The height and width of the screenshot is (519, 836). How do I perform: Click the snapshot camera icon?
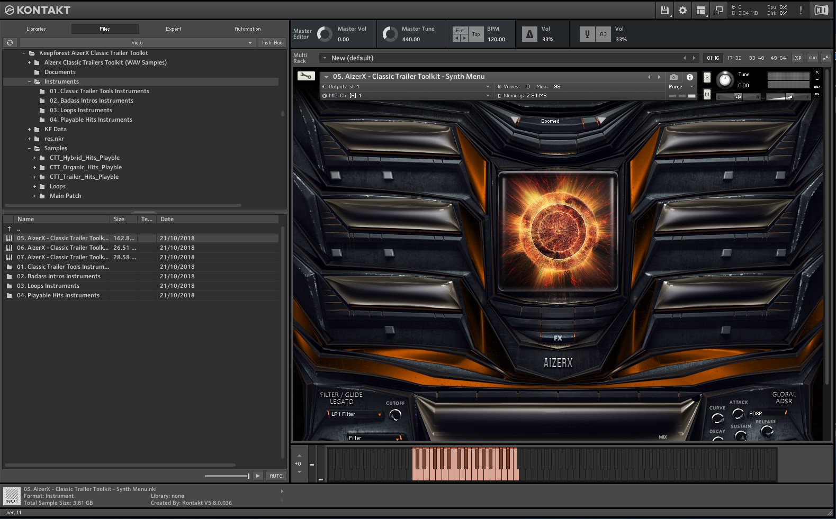coord(673,77)
